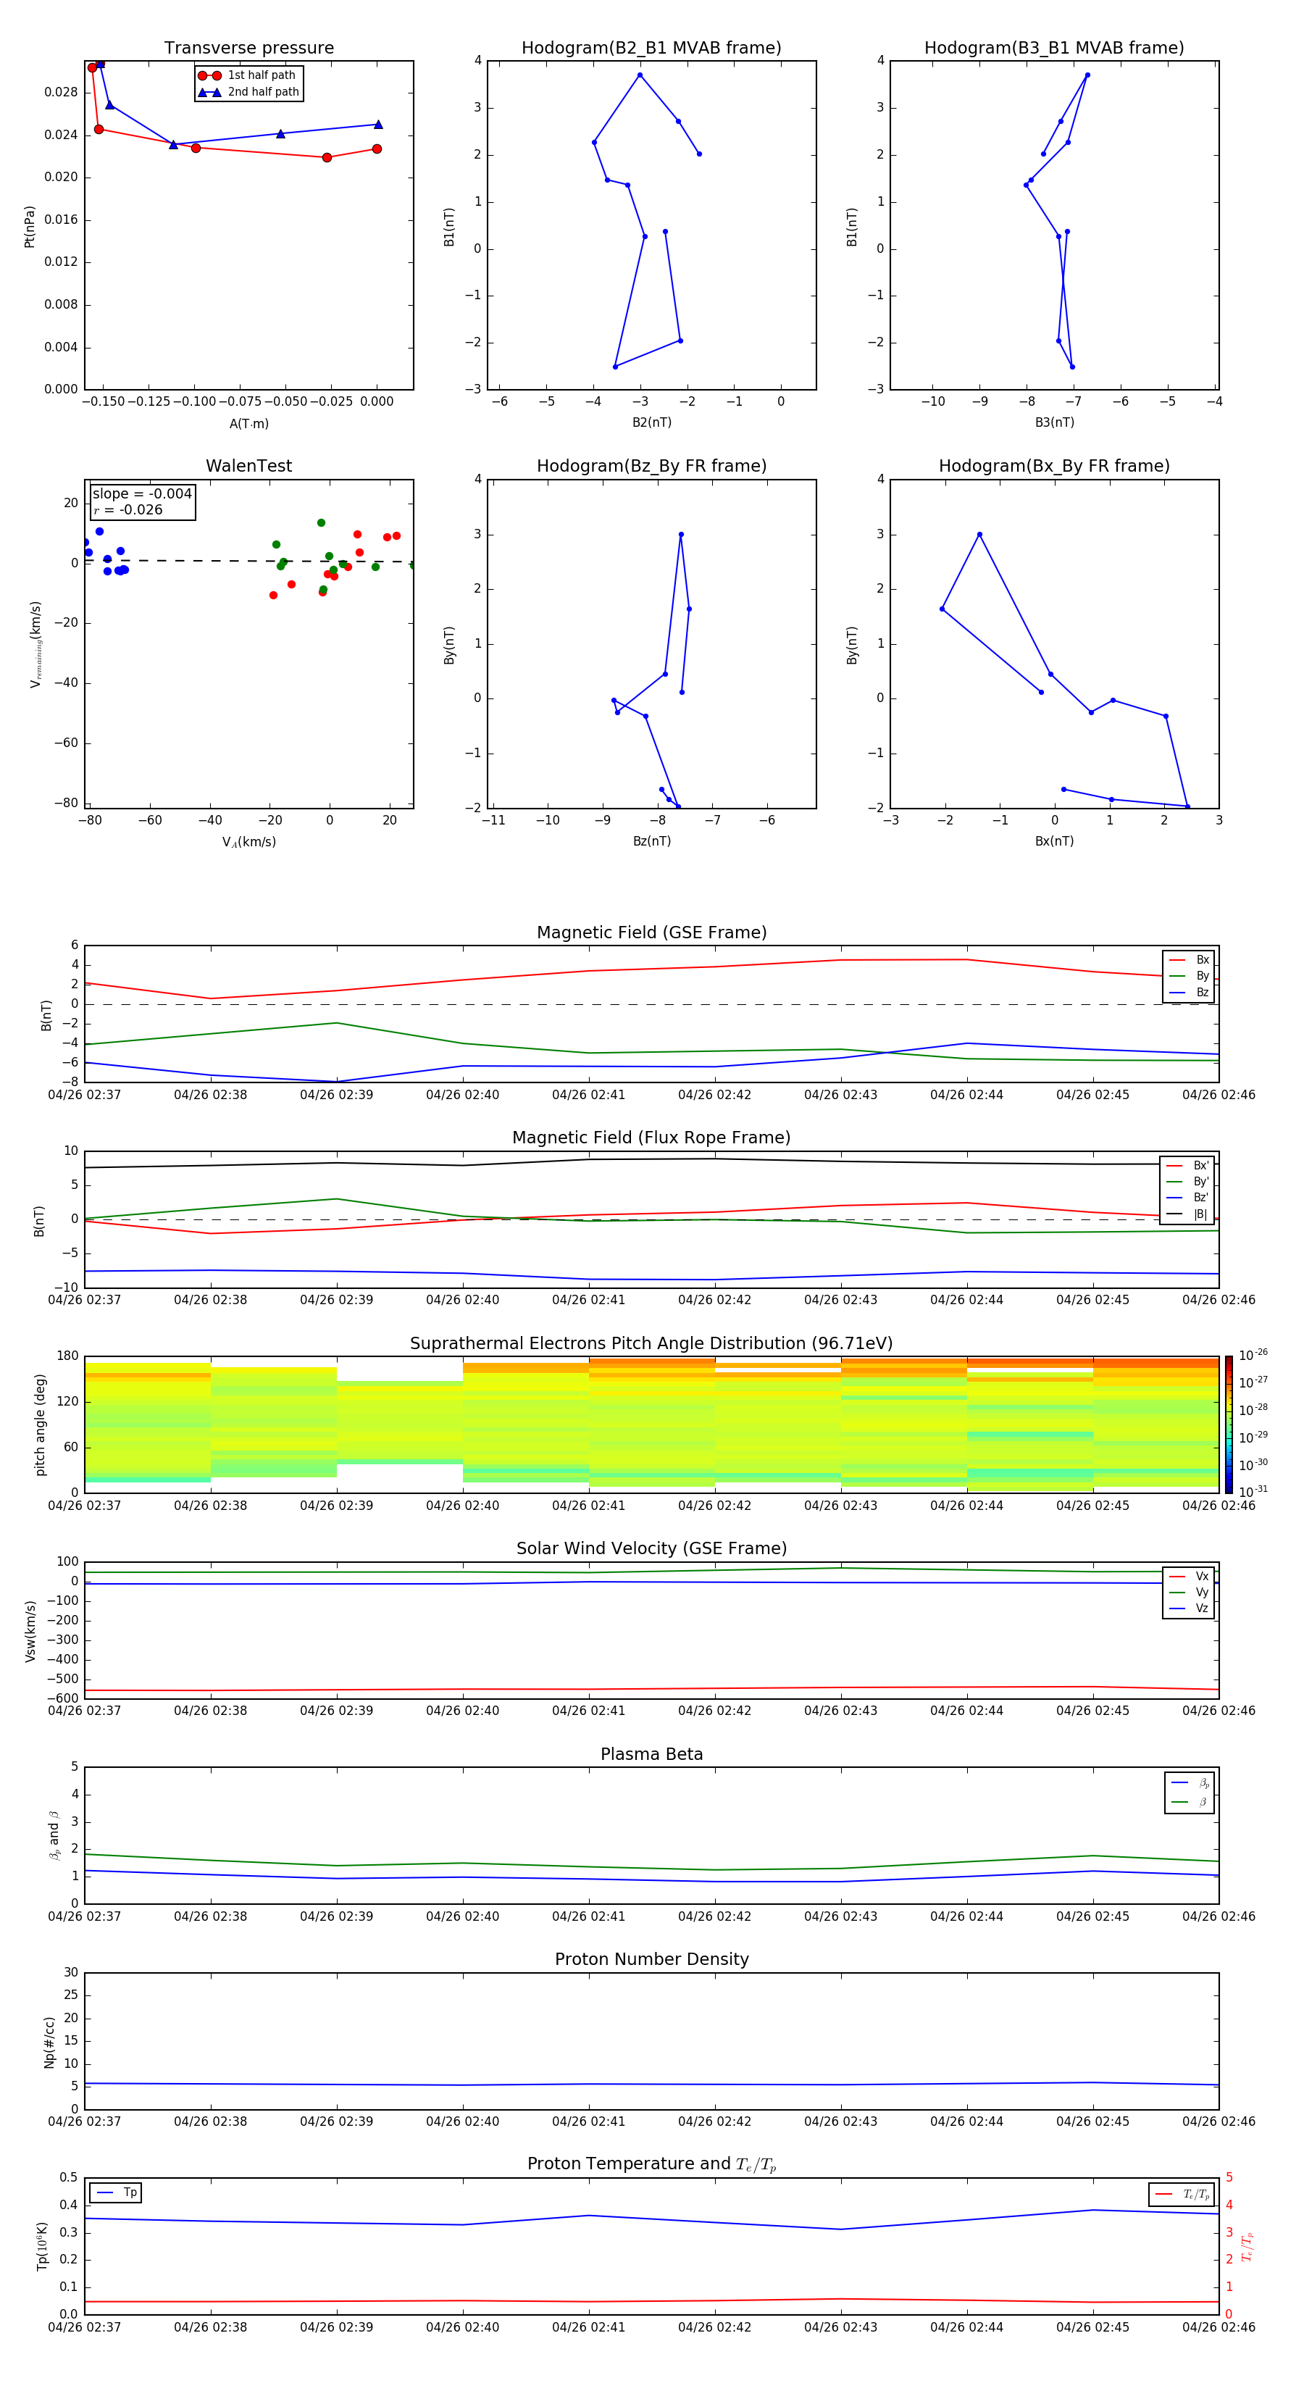Click the 'r = -0.026' annotation text
Viewport: 1304px width, 2391px height.
(128, 509)
